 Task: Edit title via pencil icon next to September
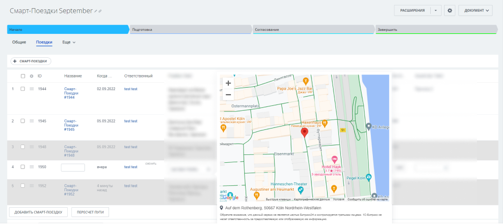[96, 11]
